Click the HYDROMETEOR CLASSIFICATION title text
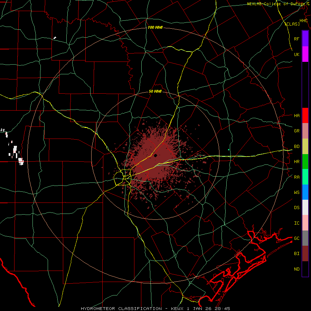Image resolution: width=311 pixels, height=311 pixels. tap(121, 309)
